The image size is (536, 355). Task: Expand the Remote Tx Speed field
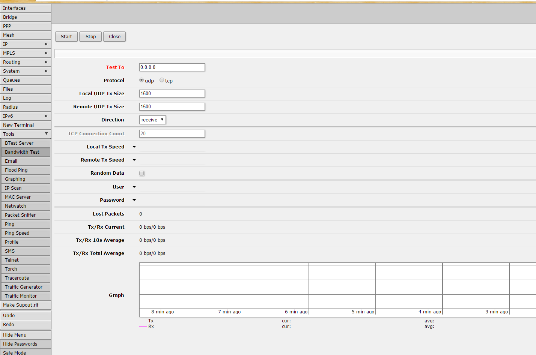134,160
